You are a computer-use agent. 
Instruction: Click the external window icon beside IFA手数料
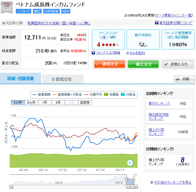(x=128, y=53)
